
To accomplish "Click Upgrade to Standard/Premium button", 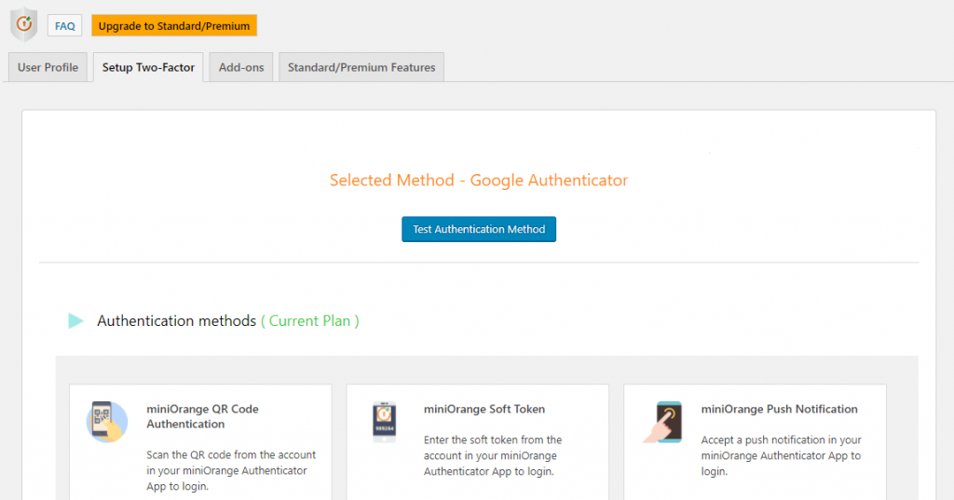I will point(174,26).
